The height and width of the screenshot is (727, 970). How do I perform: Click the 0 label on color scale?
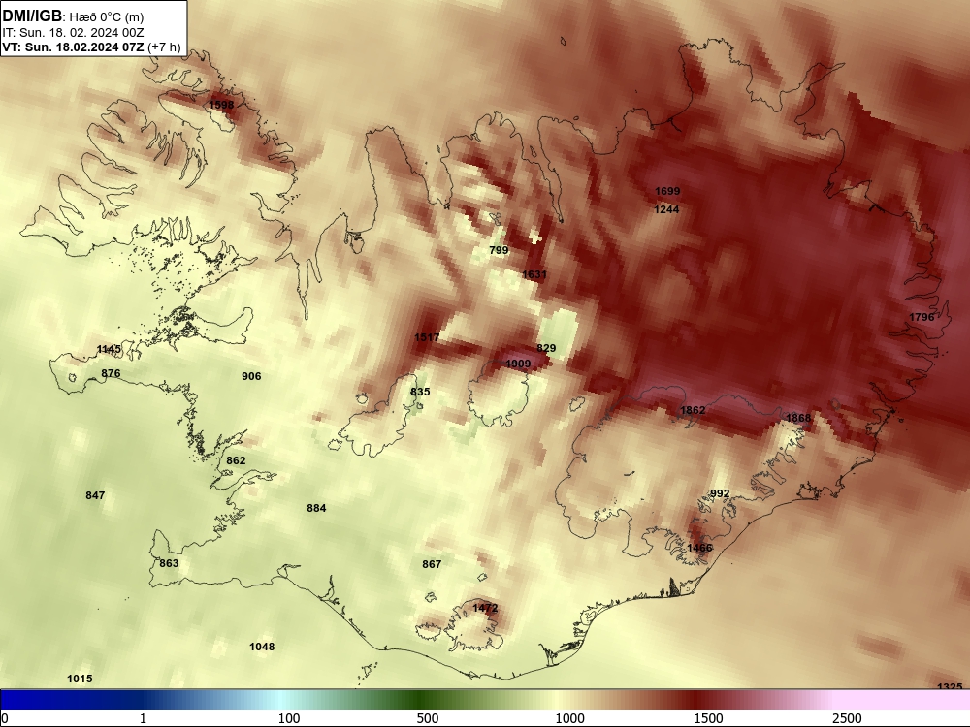coord(5,718)
